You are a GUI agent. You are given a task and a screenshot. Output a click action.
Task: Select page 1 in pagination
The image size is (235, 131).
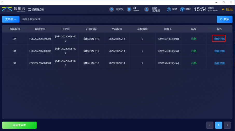click(x=218, y=125)
